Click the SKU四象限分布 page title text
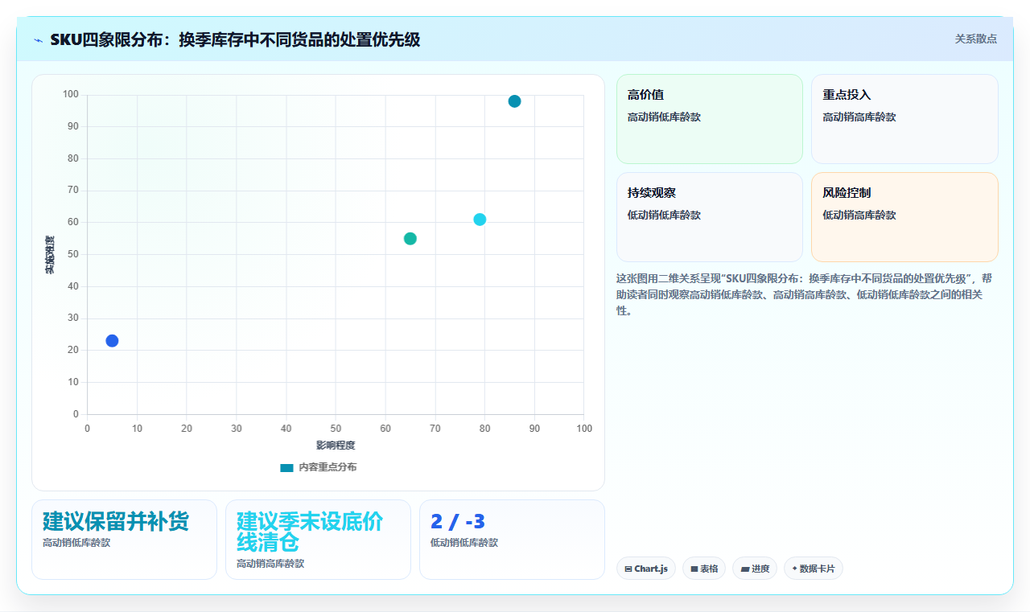The width and height of the screenshot is (1030, 612). pos(235,39)
